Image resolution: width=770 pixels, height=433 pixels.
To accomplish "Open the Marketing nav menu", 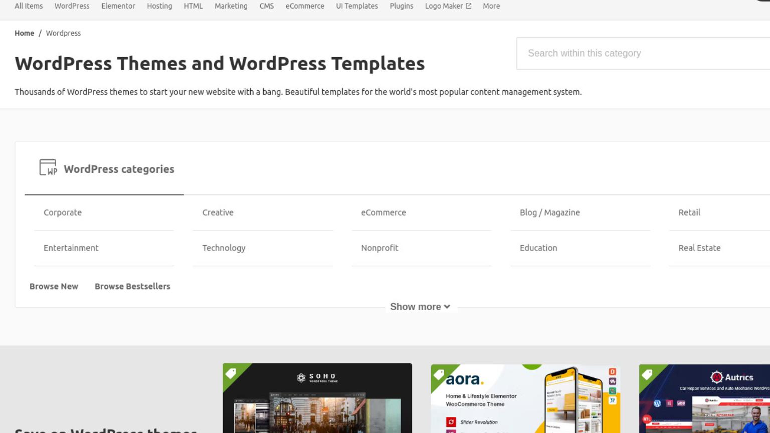I will point(231,6).
